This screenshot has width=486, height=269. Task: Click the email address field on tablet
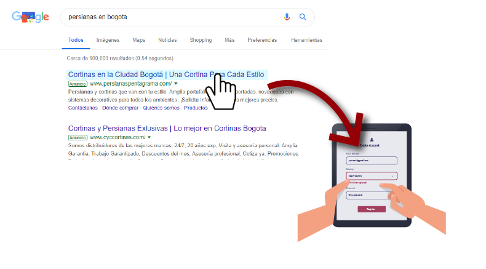[372, 161]
